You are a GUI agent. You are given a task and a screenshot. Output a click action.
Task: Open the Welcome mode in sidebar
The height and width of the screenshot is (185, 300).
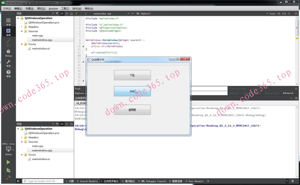pos(8,22)
